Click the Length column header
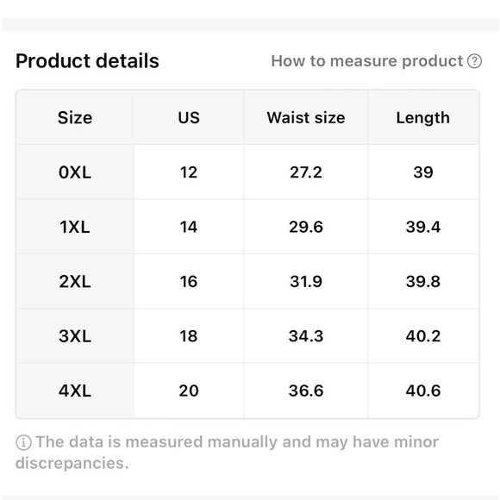The image size is (500, 500). tap(423, 117)
